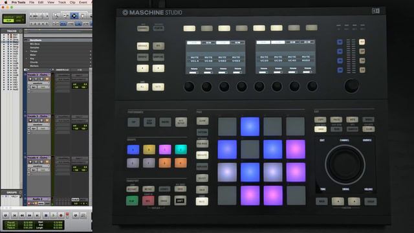Click Fast Forward in Pro Tools transport

click(30, 216)
